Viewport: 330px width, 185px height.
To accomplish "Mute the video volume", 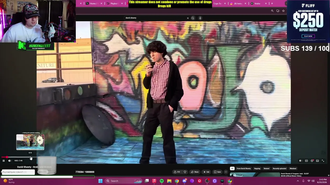I will click(10, 161).
